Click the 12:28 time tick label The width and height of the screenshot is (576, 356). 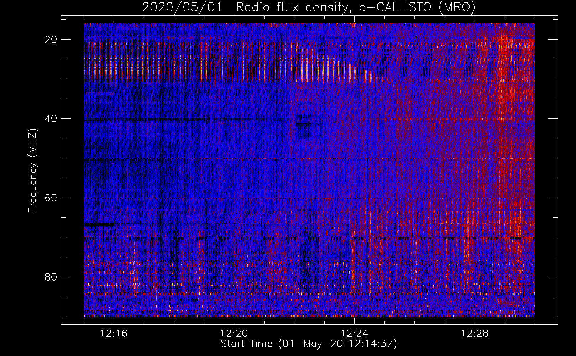(475, 334)
